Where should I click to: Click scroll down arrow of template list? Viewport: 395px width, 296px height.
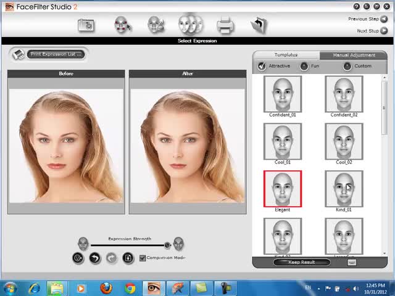[x=385, y=253]
